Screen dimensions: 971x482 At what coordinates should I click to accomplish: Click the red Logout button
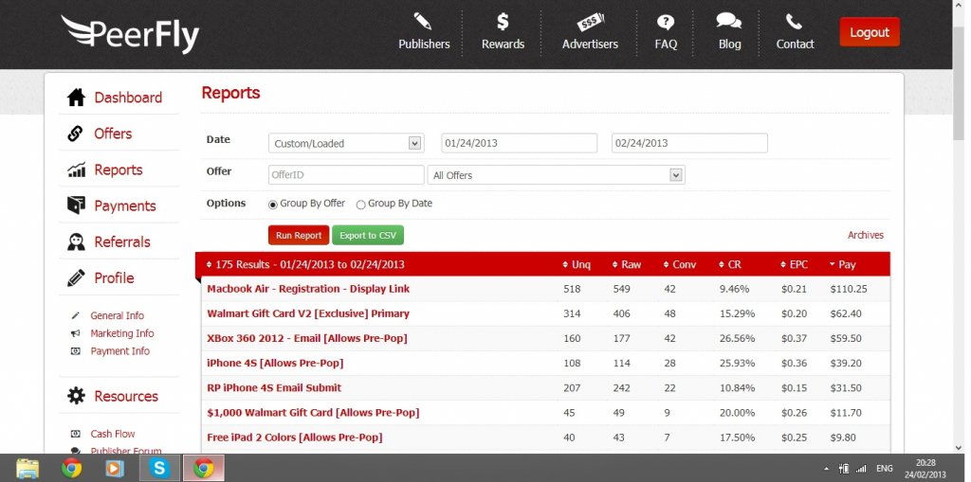(x=870, y=32)
